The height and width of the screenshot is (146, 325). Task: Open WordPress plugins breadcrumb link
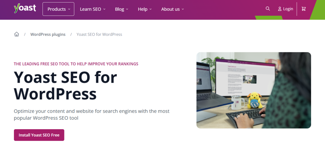coord(48,34)
